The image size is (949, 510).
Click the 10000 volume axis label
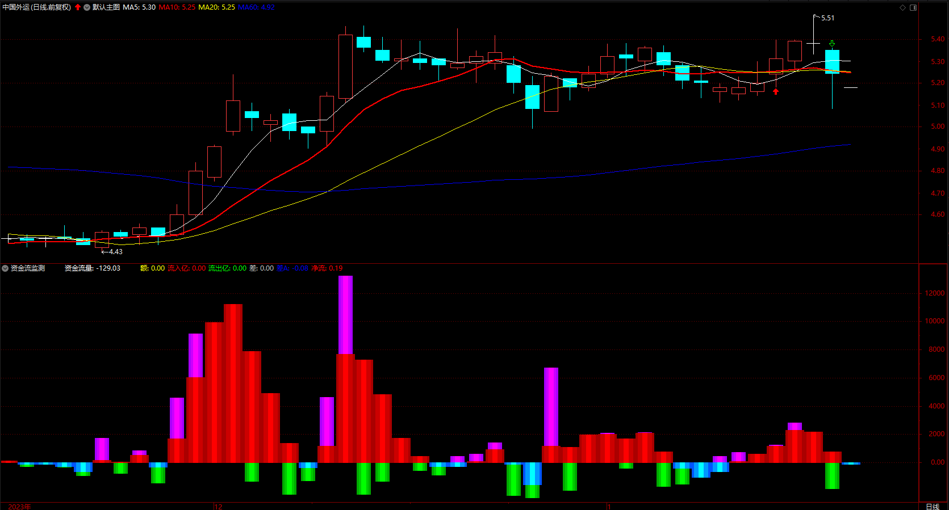coord(935,321)
